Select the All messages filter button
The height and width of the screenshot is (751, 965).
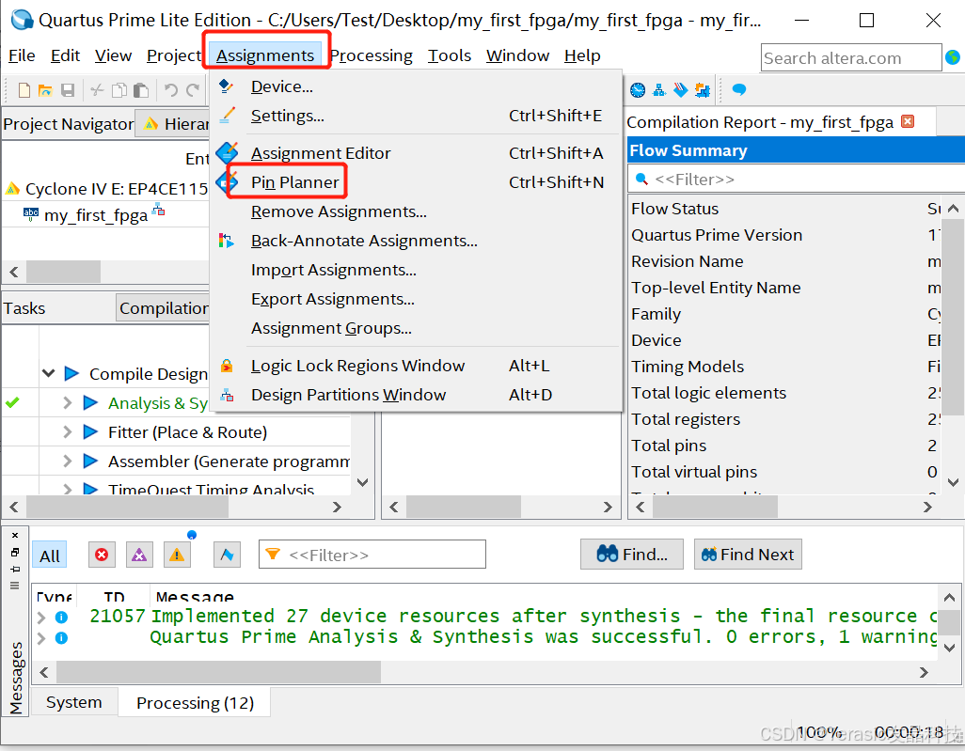[x=49, y=555]
